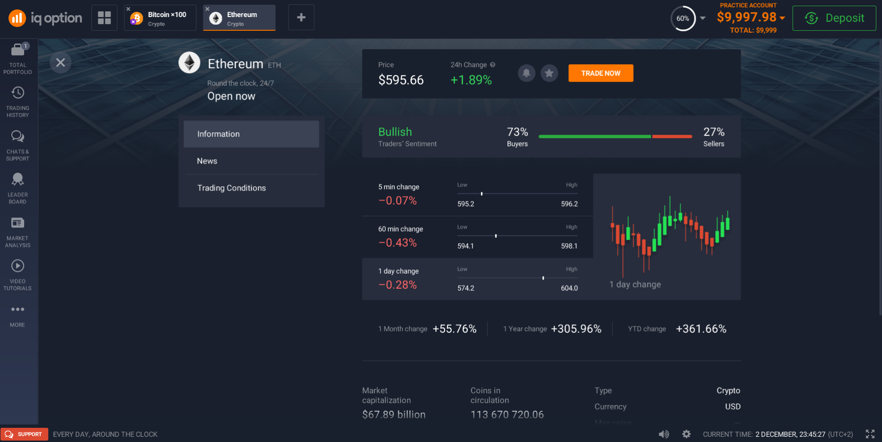The width and height of the screenshot is (882, 442).
Task: Open Total Portfolio in sidebar
Action: (x=17, y=59)
